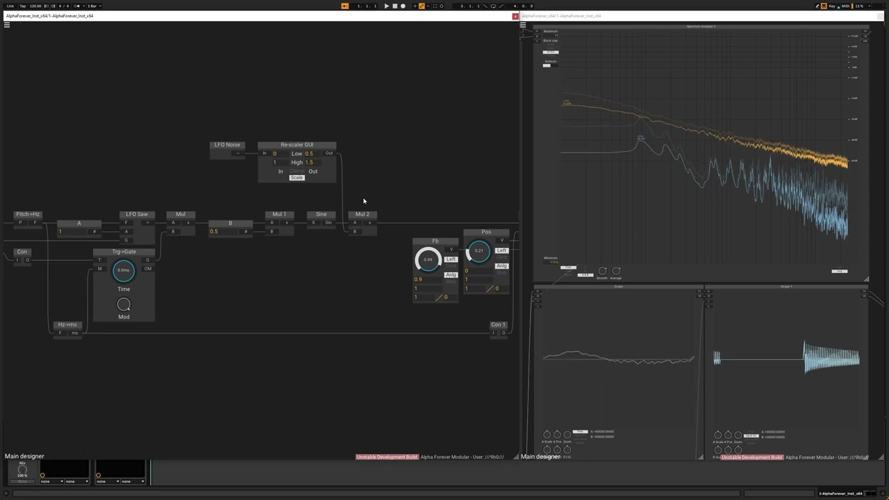Viewport: 889px width, 500px height.
Task: Click the Smooth knob in Spectrum Analyzer
Action: [602, 271]
